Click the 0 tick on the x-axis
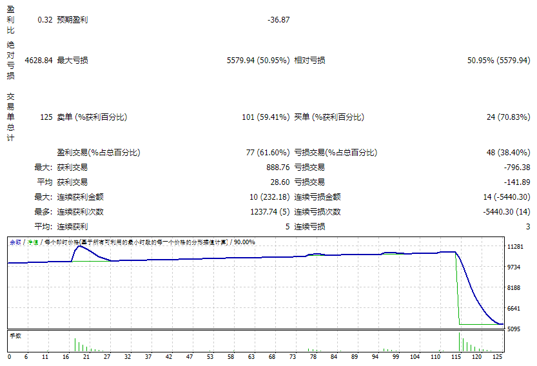This screenshot has height=366, width=537. [9, 356]
